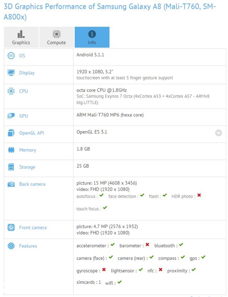Image resolution: width=228 pixels, height=297 pixels.
Task: Click the Info circle icon
Action: coord(92,34)
